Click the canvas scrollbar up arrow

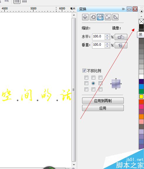point(74,15)
